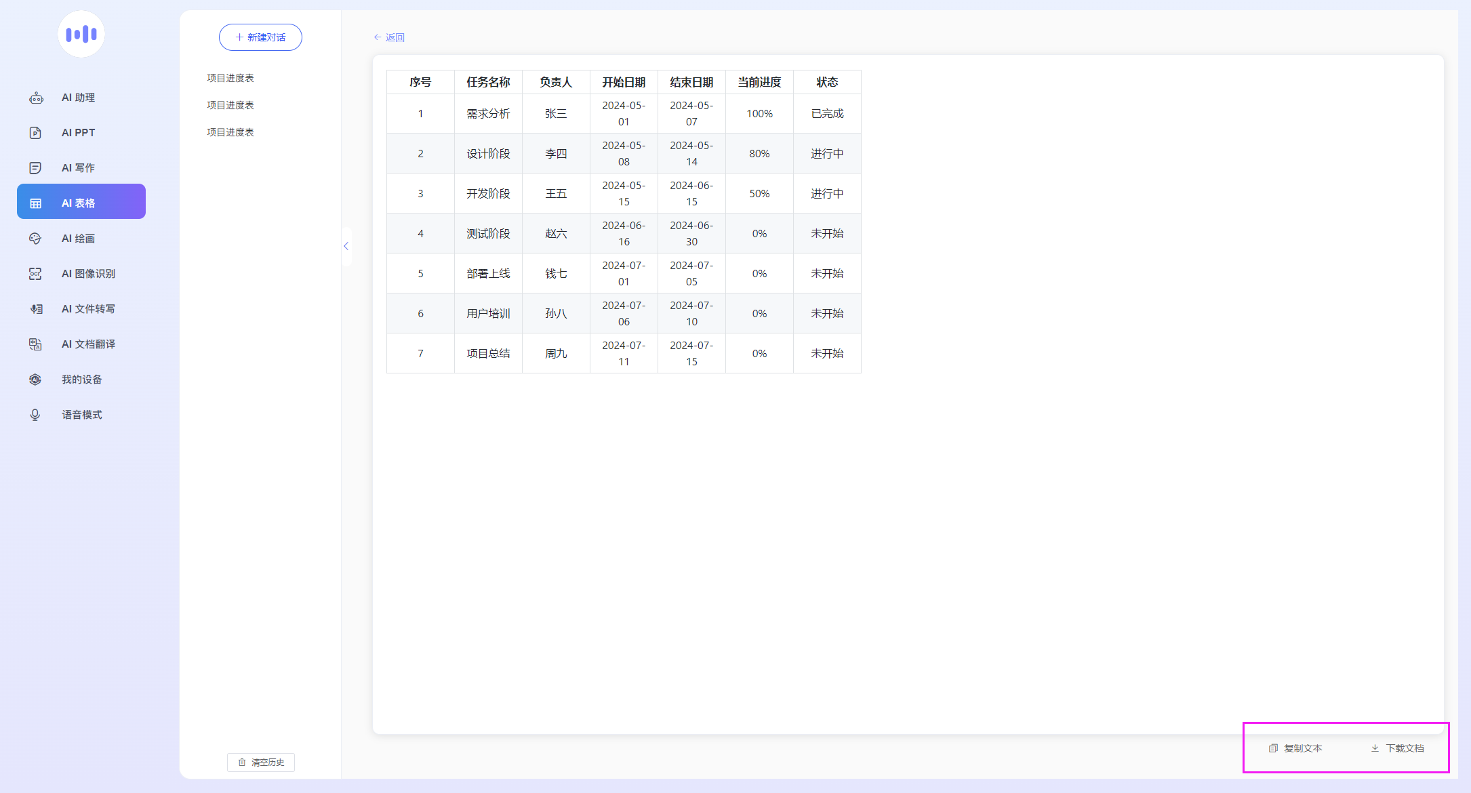Click the AI document translation icon
Screen dimensions: 1471x793
[36, 344]
